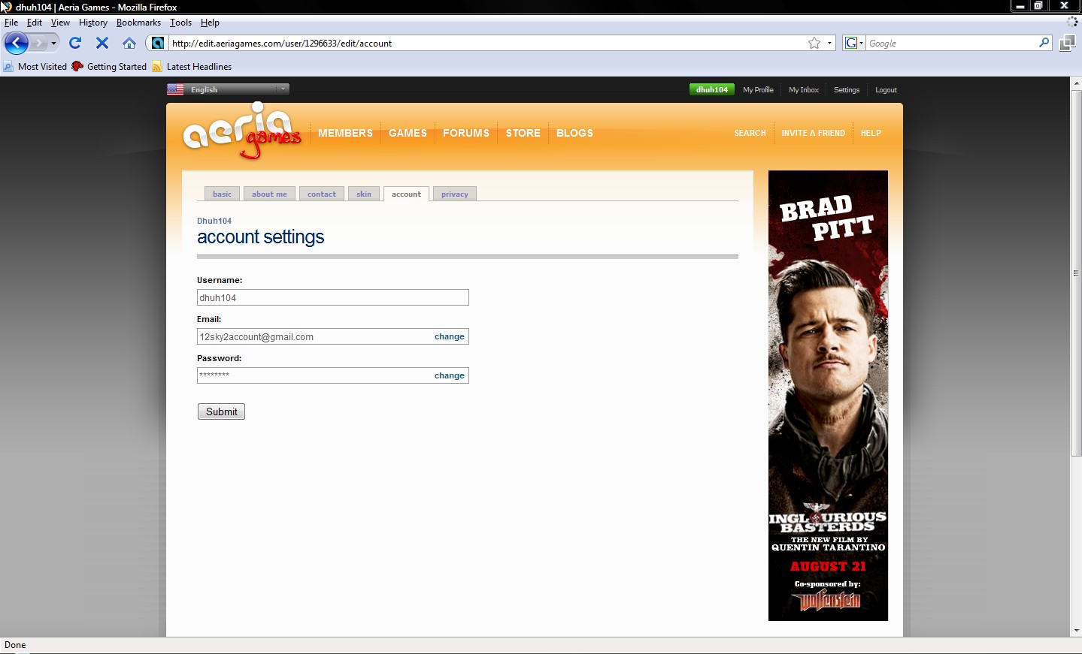Image resolution: width=1082 pixels, height=654 pixels.
Task: Minimize the Firefox window
Action: 1020,6
